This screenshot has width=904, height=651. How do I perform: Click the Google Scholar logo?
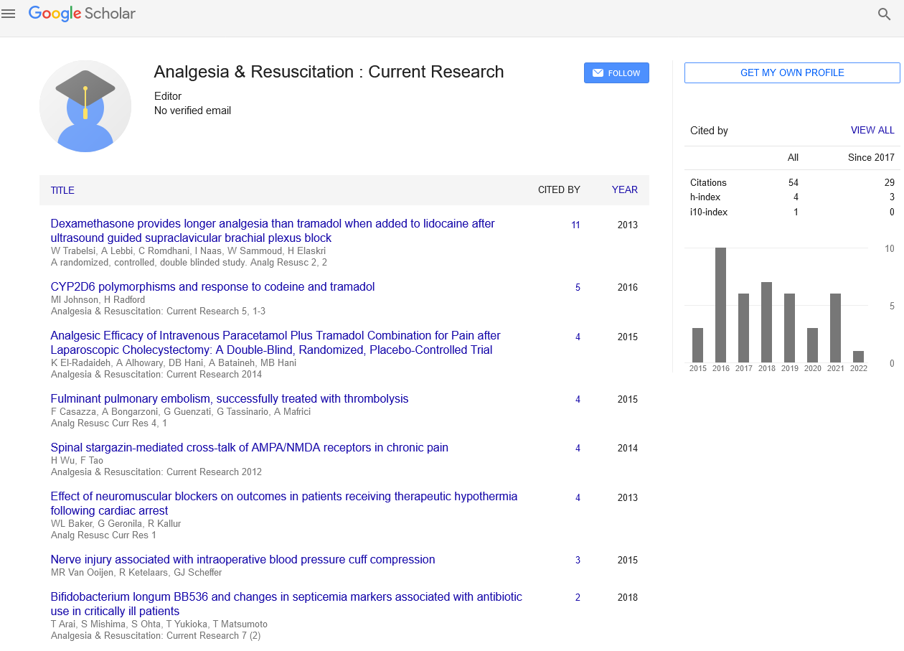(x=82, y=14)
